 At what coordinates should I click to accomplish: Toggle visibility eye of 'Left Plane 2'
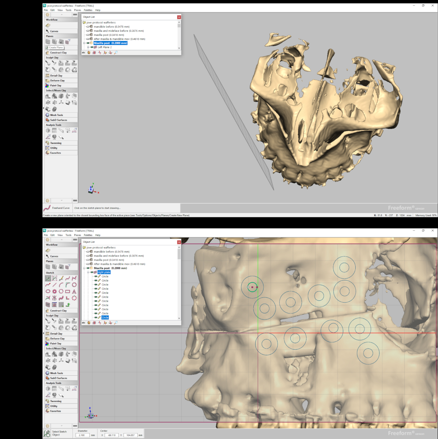(92, 47)
